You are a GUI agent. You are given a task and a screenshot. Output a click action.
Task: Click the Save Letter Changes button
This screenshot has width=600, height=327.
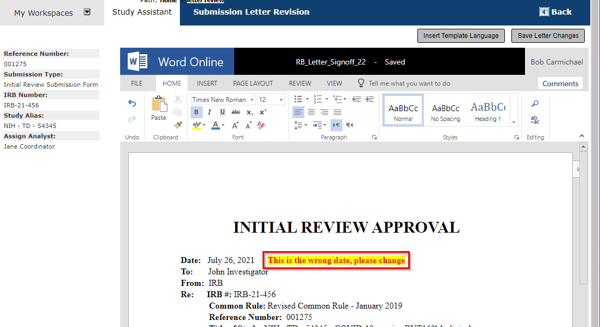click(x=548, y=36)
